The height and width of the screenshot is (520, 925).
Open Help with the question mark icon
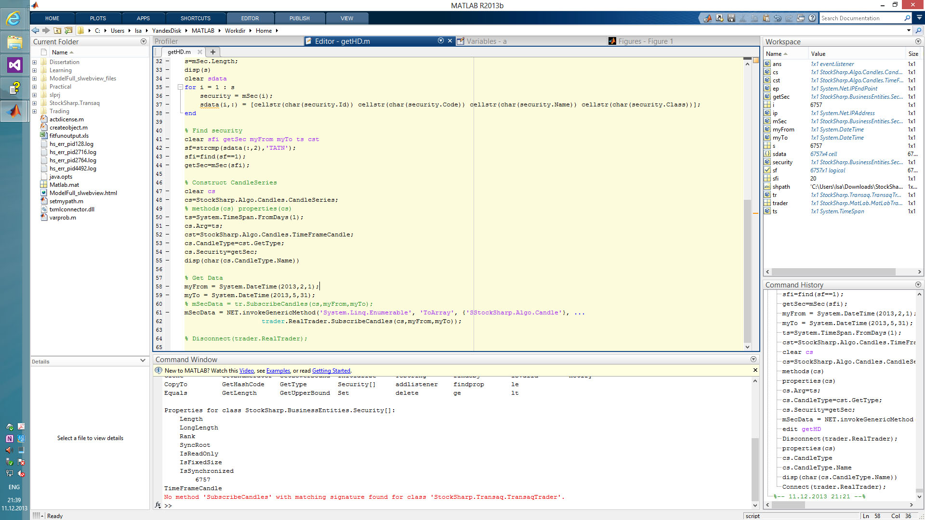[812, 18]
